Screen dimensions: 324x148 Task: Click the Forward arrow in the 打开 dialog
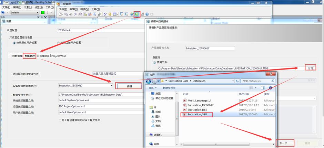coord(154,81)
